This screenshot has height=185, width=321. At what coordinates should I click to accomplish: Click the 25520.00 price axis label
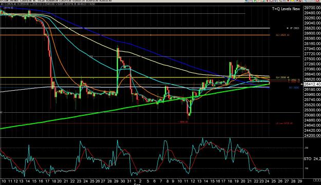pos(312,105)
